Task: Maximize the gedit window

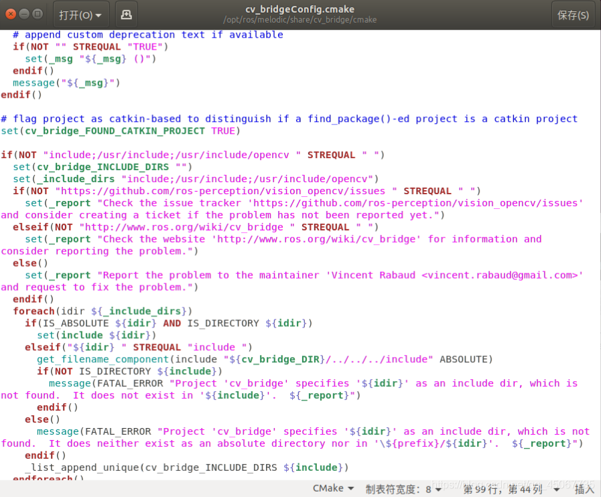Action: pyautogui.click(x=38, y=15)
